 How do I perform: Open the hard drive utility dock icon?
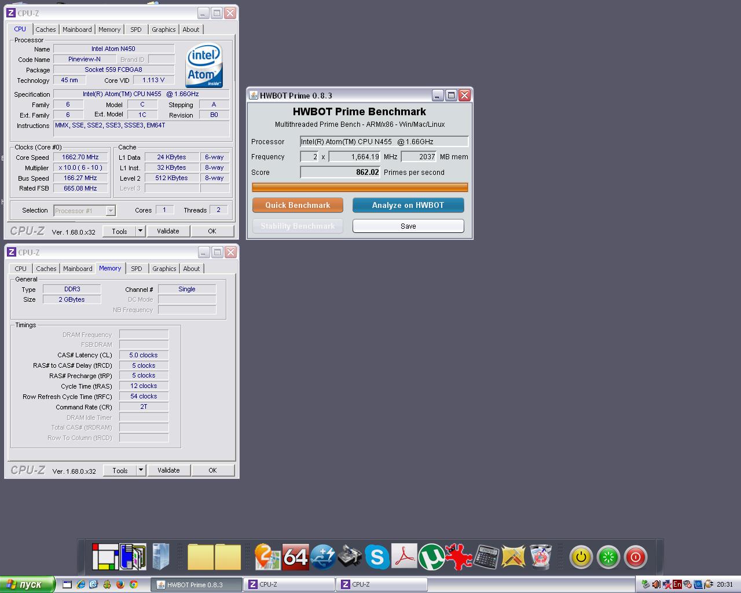tap(350, 557)
